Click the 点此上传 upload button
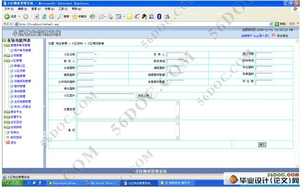The width and height of the screenshot is (303, 187). tap(143, 95)
